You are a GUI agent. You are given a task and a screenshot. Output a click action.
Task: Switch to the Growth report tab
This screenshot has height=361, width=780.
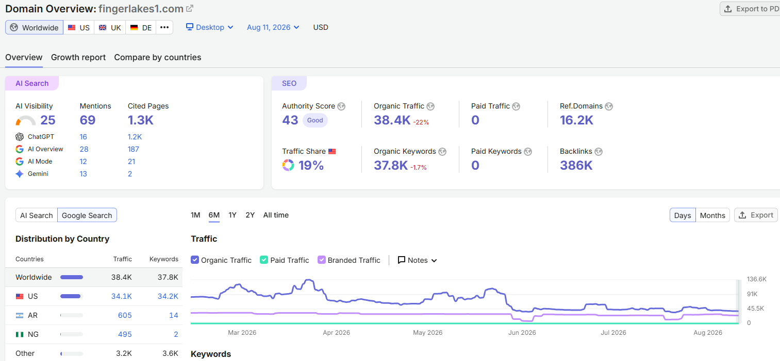click(x=78, y=57)
